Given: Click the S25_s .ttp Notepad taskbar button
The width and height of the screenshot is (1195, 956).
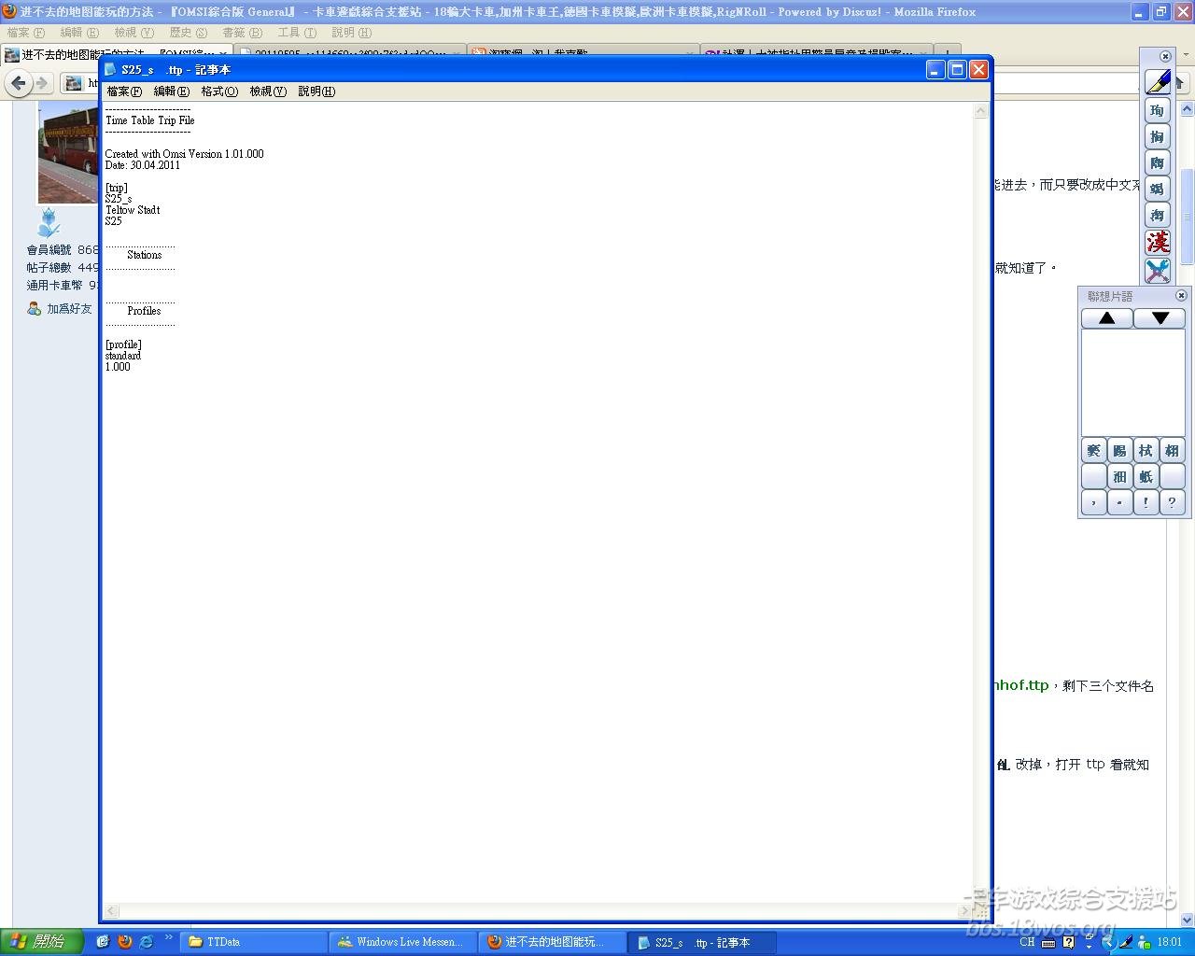Looking at the screenshot, I should pos(701,942).
